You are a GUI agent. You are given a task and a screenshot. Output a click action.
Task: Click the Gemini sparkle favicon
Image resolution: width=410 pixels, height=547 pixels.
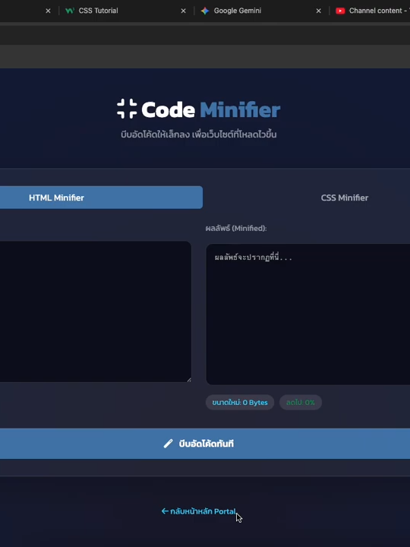205,11
